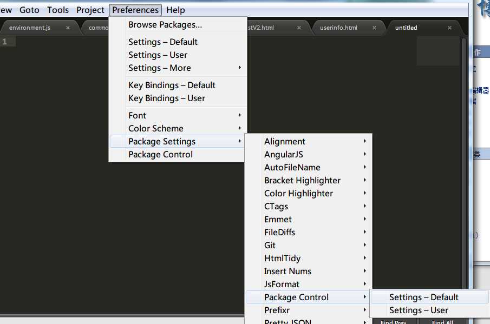The height and width of the screenshot is (324, 490).
Task: Click line number 1 in gutter
Action: click(4, 42)
